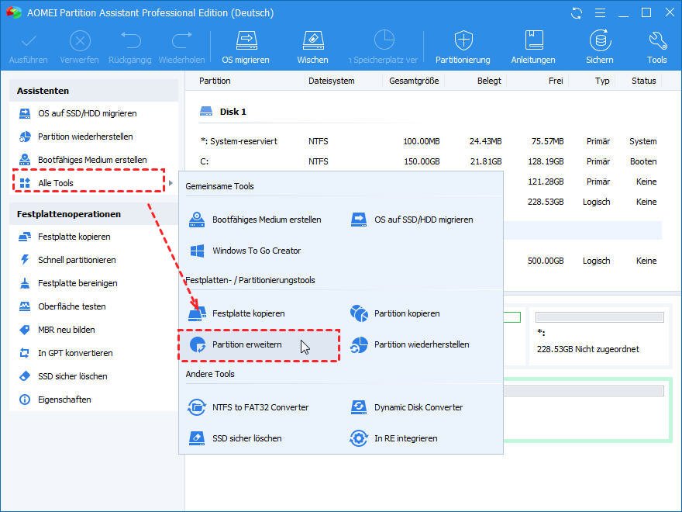Click the Typ column header
Viewport: 682px width, 512px height.
click(602, 81)
